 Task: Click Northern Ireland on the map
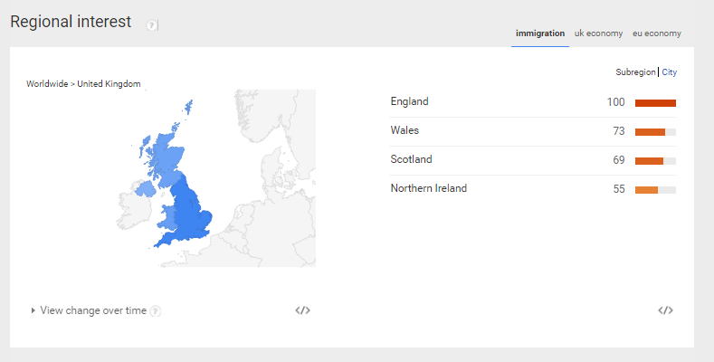pyautogui.click(x=146, y=188)
